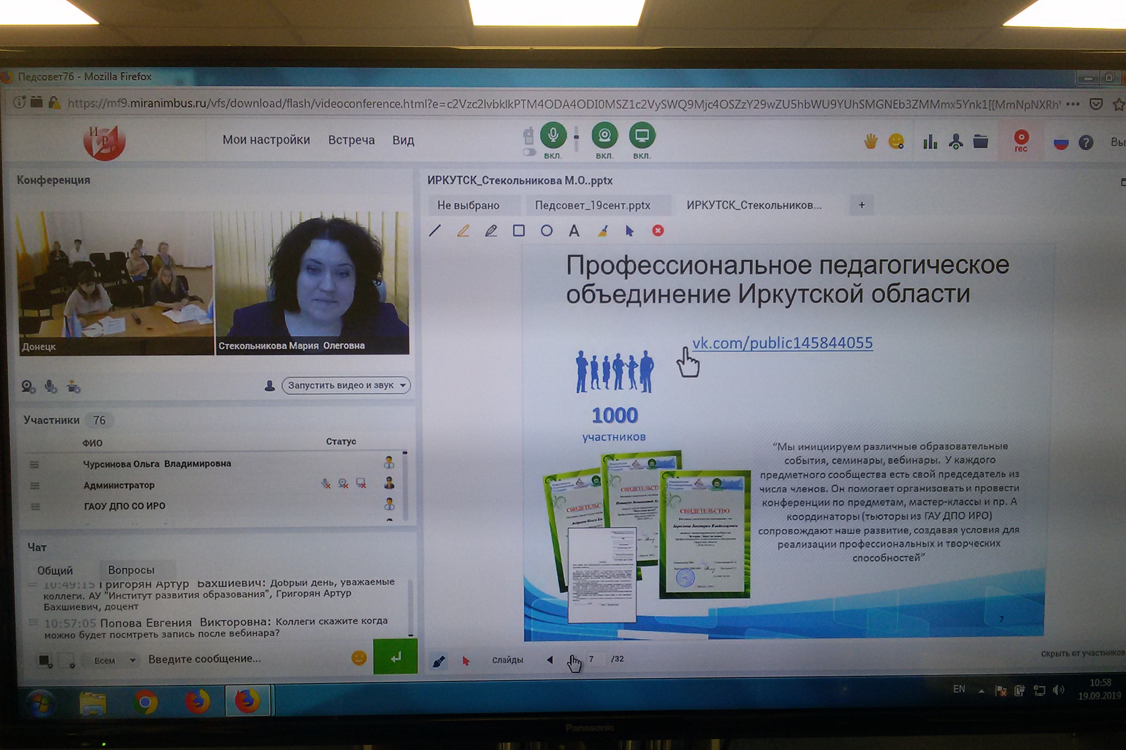This screenshot has height=750, width=1126.
Task: Click the EN language indicator in tray
Action: (x=959, y=689)
